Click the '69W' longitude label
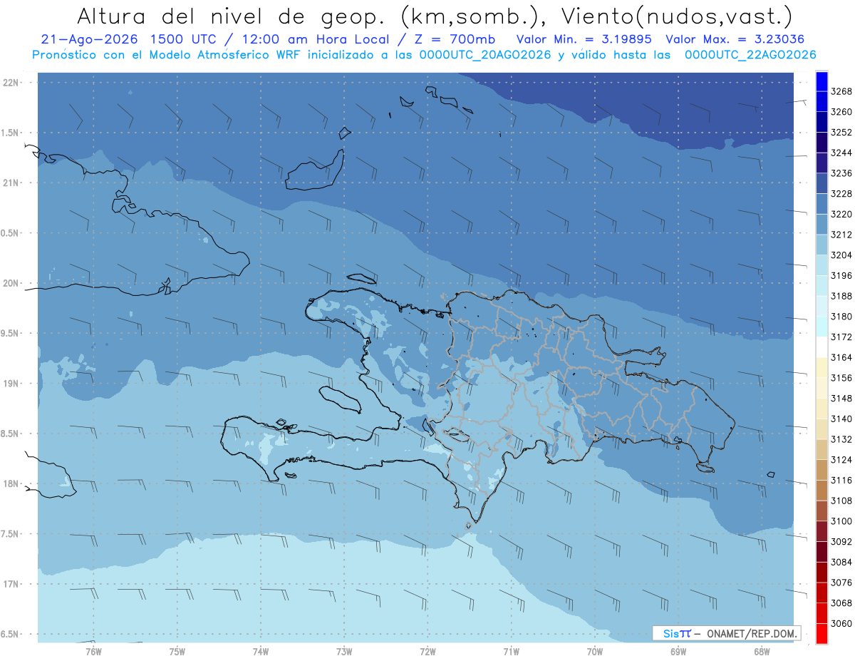 point(678,651)
